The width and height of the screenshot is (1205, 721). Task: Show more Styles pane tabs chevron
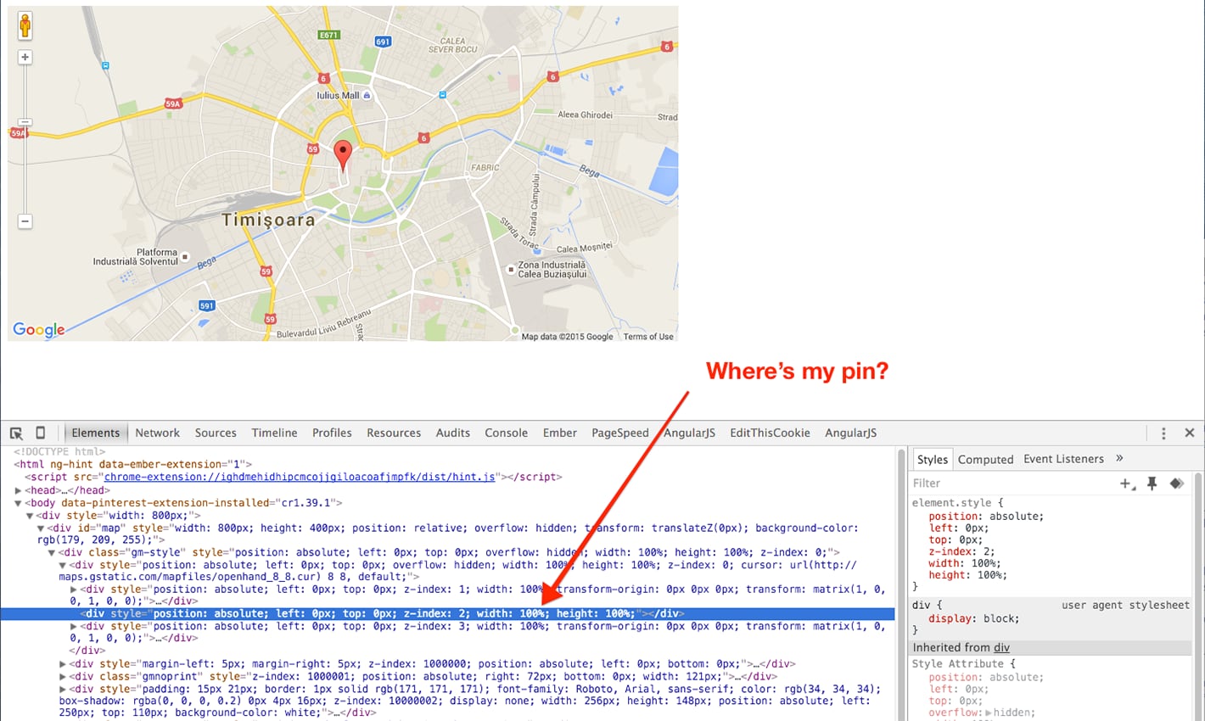pyautogui.click(x=1119, y=458)
